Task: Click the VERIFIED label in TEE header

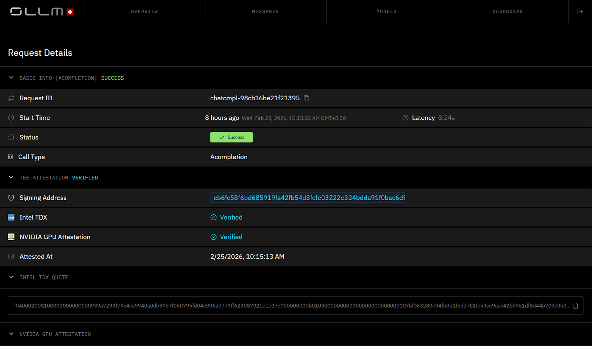Action: click(x=85, y=178)
